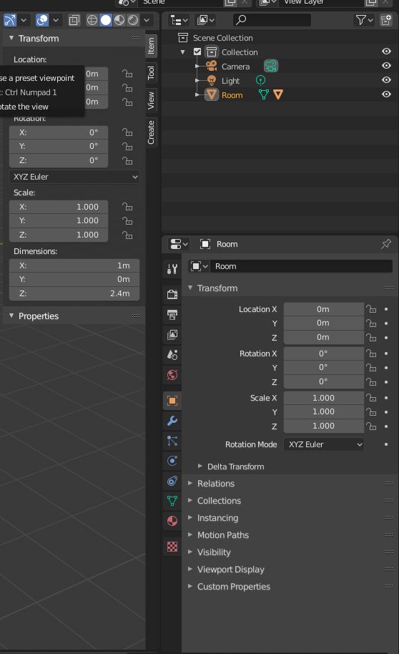Open the Particles properties tab

coord(172,441)
